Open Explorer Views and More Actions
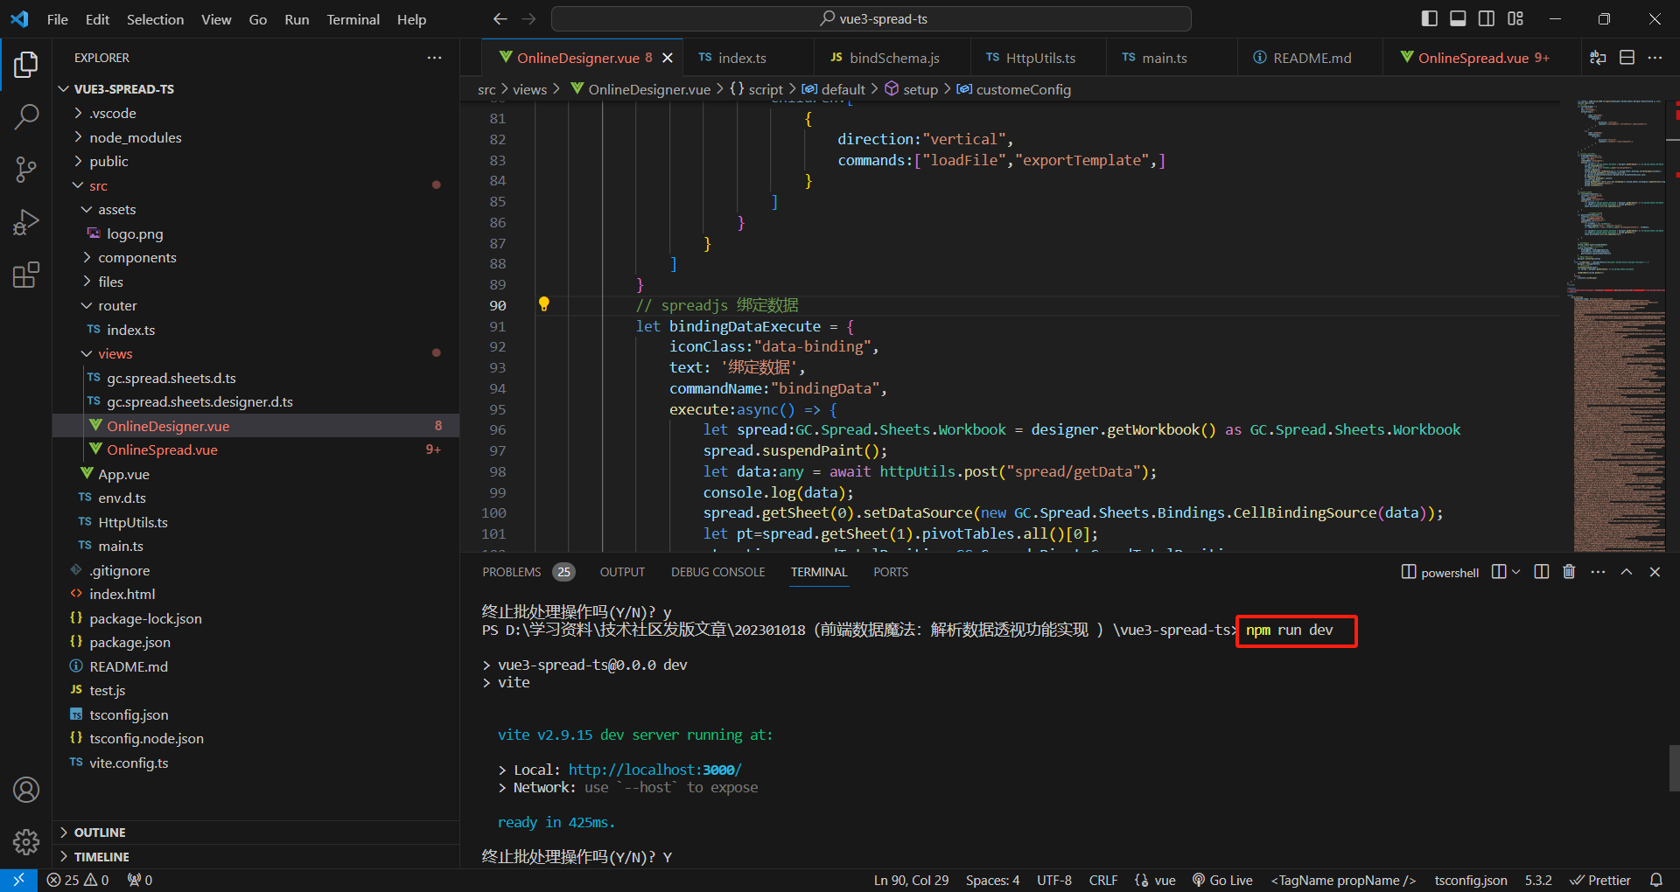The height and width of the screenshot is (892, 1680). tap(434, 58)
